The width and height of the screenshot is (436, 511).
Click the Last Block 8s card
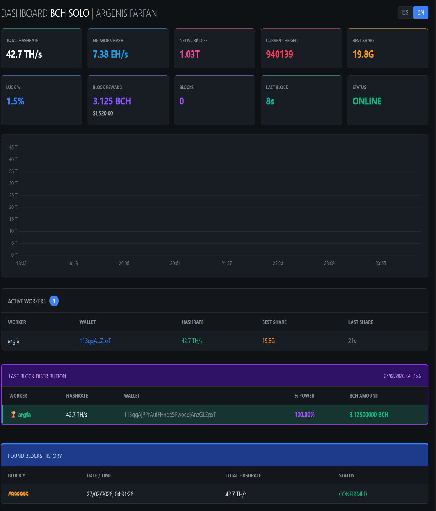pos(301,100)
